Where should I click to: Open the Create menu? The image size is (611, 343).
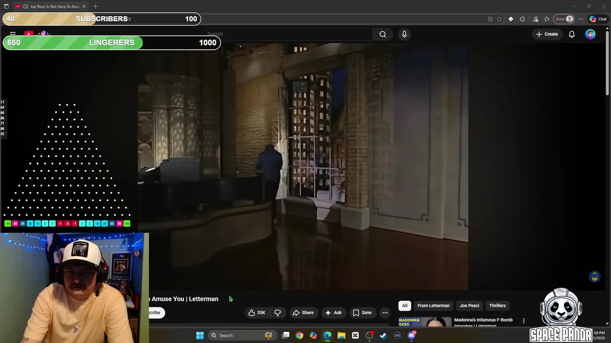[547, 34]
